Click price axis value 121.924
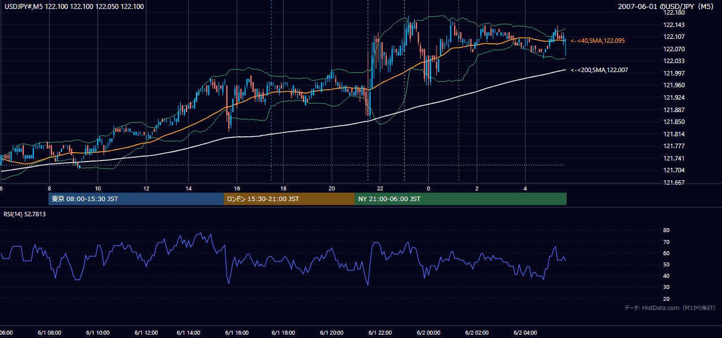Screen dimensions: 722x338 (x=674, y=97)
